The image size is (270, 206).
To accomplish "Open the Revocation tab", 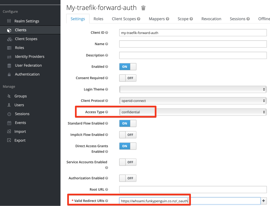I will pyautogui.click(x=211, y=19).
